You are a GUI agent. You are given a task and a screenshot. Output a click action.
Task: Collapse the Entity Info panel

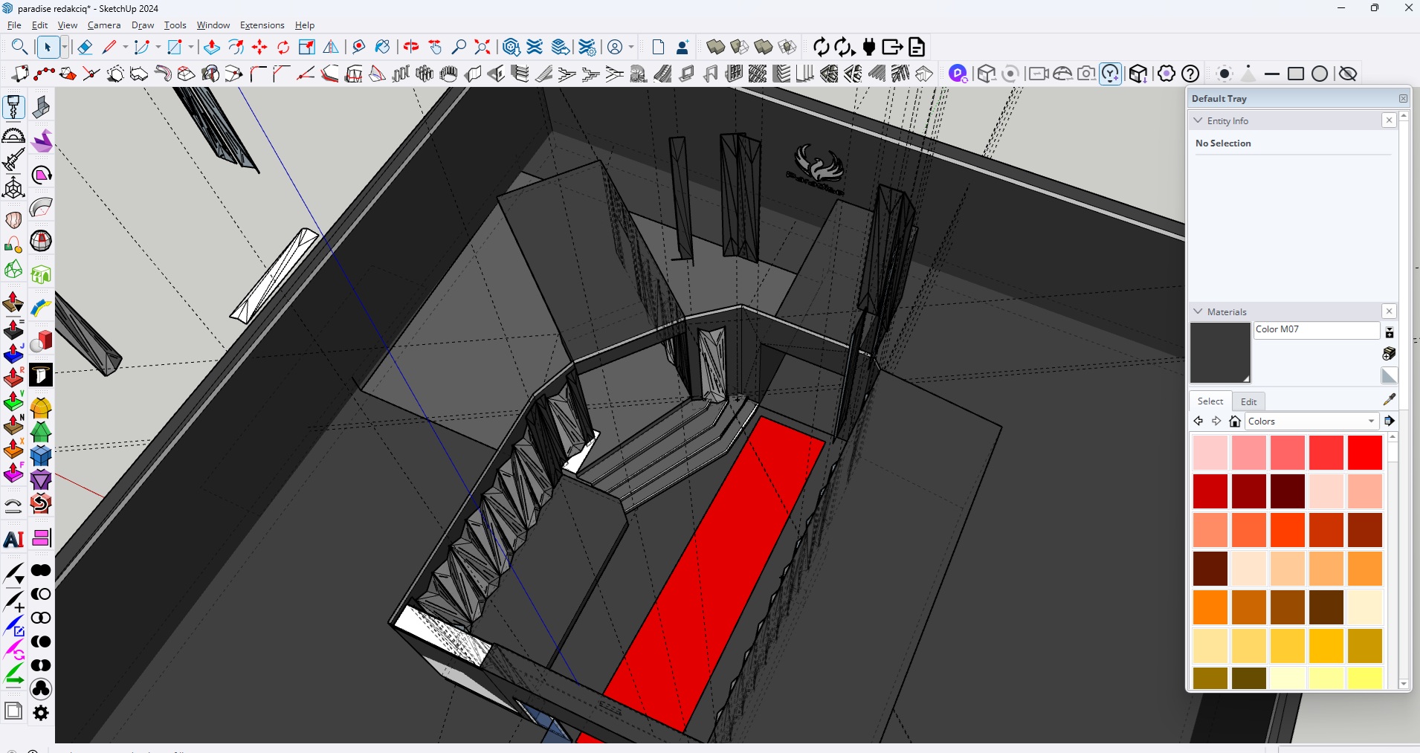1198,120
